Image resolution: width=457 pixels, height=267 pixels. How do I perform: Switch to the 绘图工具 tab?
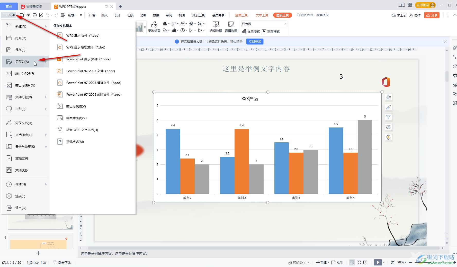(x=241, y=15)
